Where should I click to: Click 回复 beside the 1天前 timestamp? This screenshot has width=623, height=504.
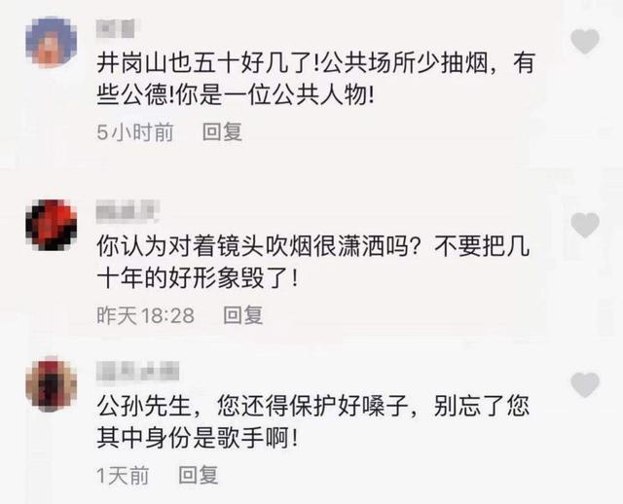coord(199,475)
